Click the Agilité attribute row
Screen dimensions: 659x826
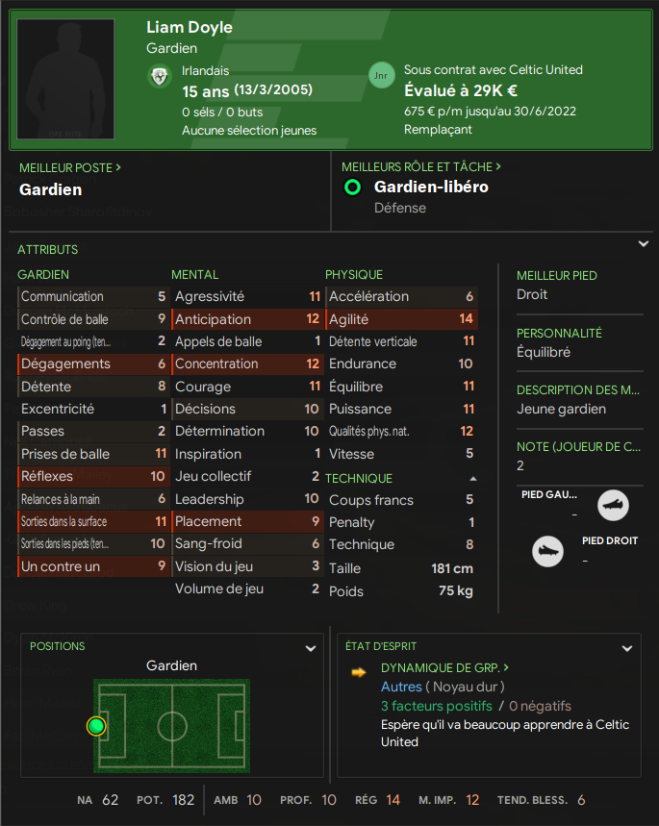400,319
